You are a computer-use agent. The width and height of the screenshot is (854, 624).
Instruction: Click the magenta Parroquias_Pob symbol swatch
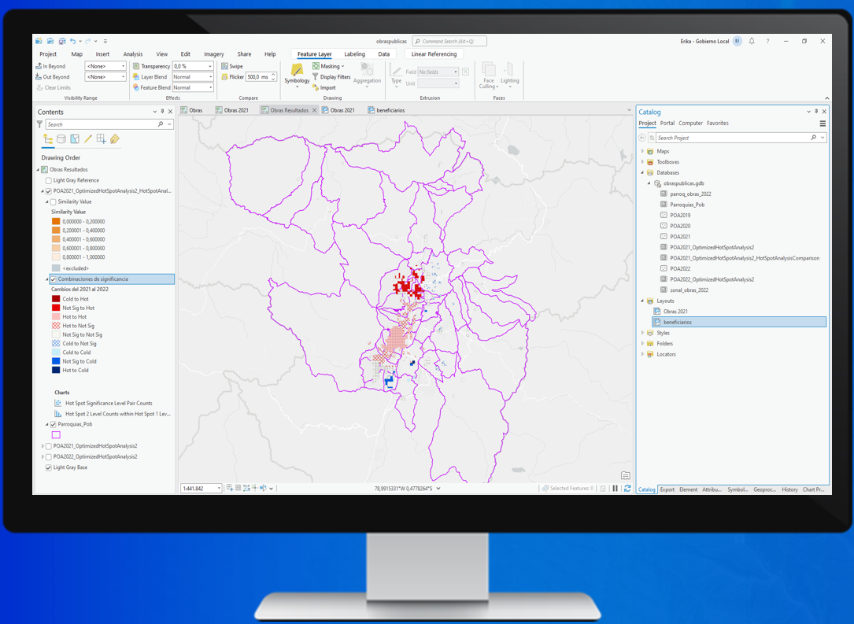(56, 434)
